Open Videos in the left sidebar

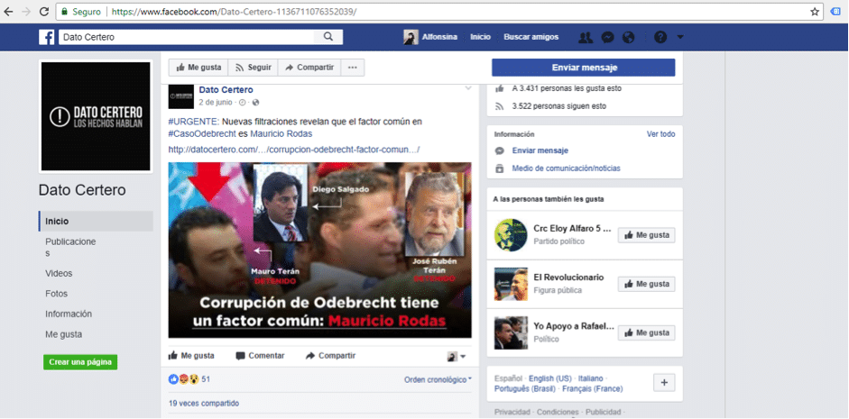point(59,273)
